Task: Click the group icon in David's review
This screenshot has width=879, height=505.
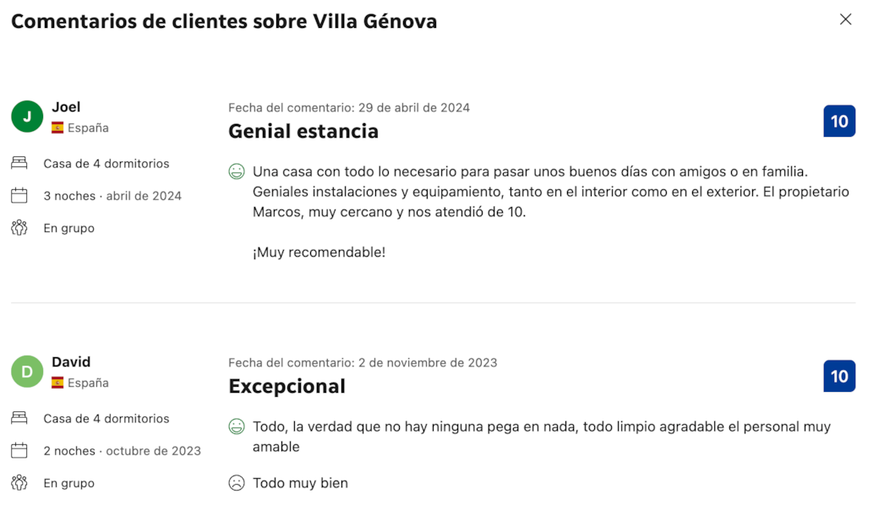Action: [19, 483]
